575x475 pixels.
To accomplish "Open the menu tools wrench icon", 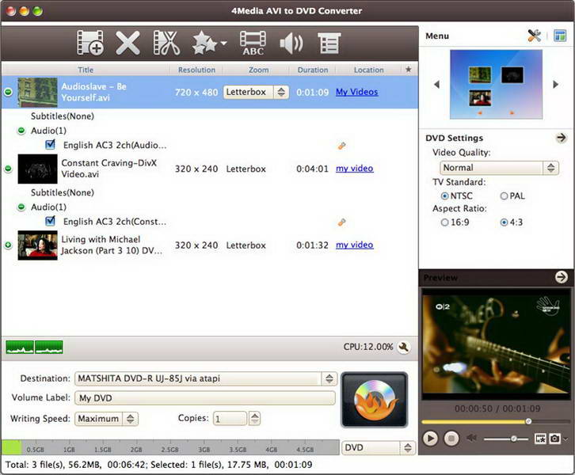I will pos(534,36).
